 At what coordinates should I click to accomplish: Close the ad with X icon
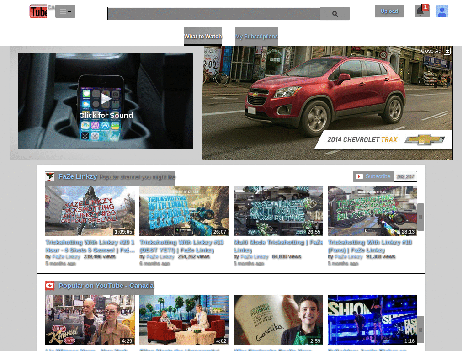click(x=447, y=51)
